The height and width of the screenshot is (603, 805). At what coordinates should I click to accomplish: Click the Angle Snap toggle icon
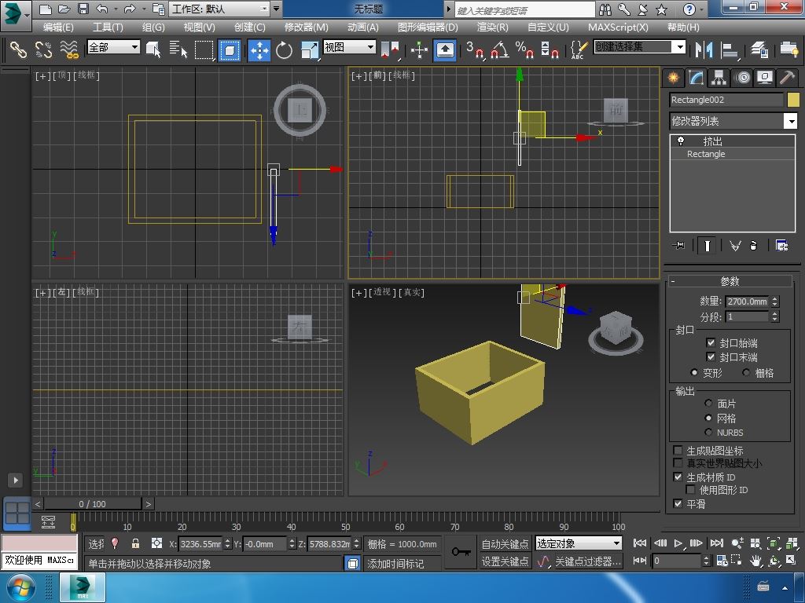[x=499, y=50]
